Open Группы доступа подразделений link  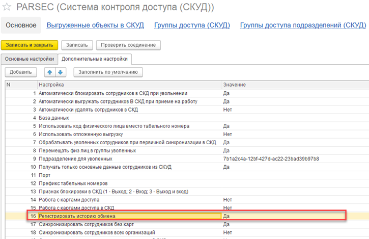(x=303, y=25)
